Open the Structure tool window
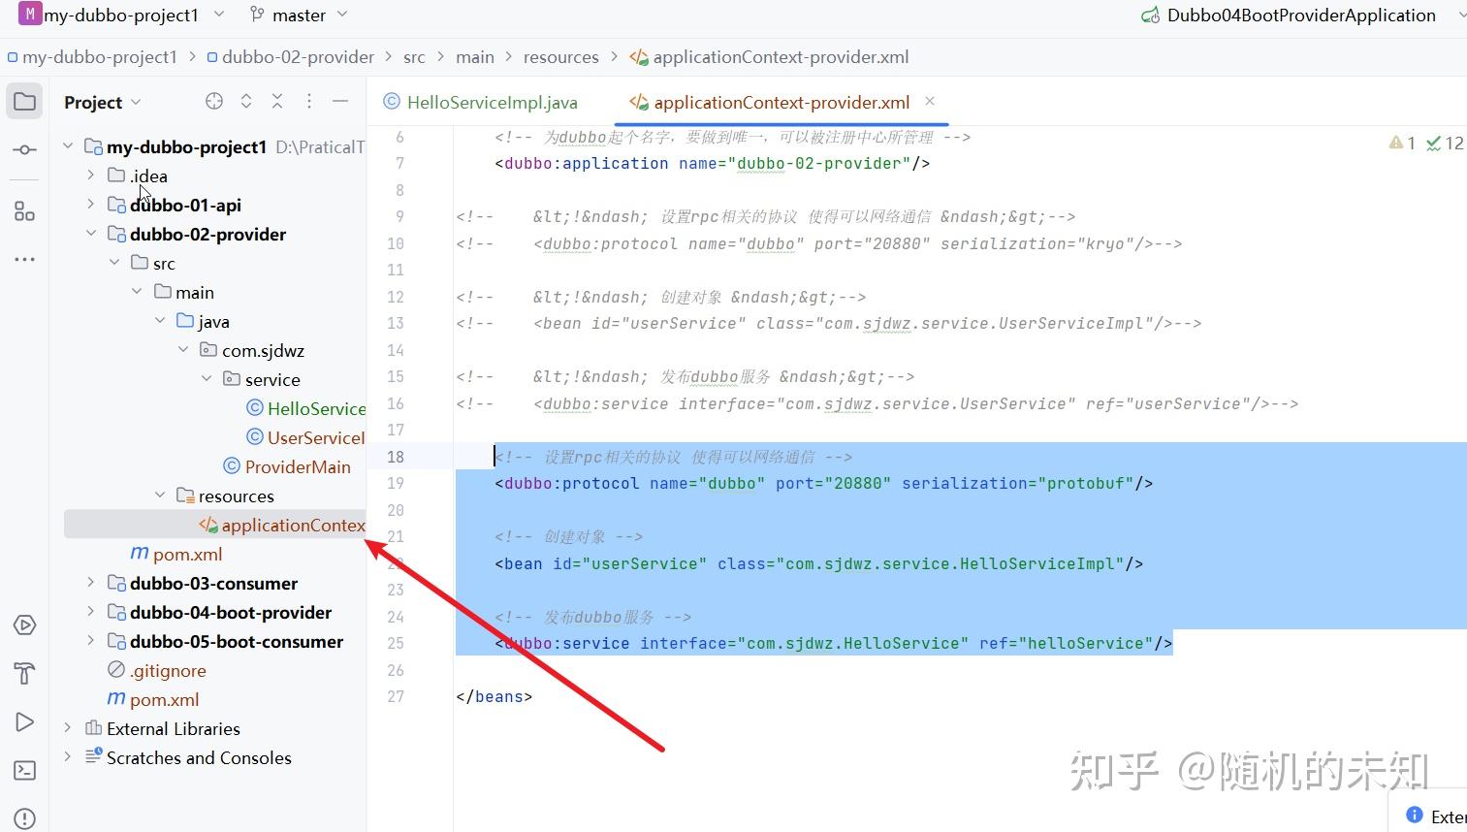The height and width of the screenshot is (832, 1467). pyautogui.click(x=24, y=210)
